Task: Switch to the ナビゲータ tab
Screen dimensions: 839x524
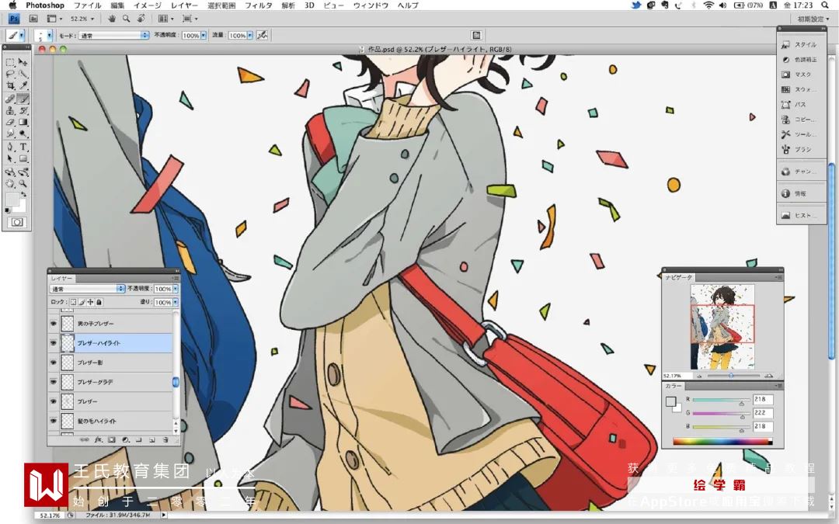Action: [678, 277]
